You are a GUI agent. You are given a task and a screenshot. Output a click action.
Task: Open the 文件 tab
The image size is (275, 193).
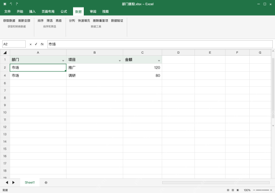pos(8,12)
